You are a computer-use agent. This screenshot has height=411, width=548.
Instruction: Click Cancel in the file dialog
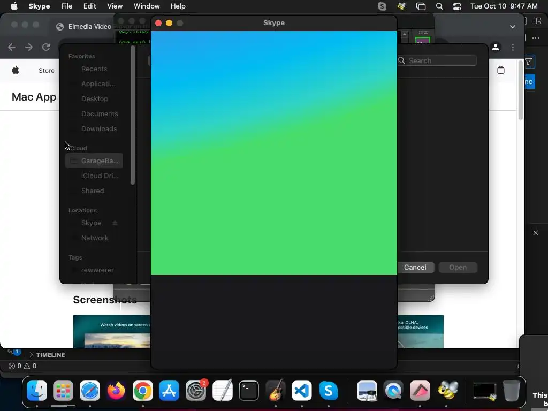415,268
